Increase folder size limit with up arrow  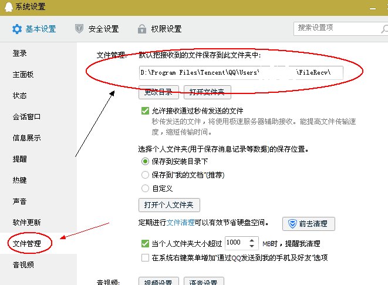(x=252, y=240)
